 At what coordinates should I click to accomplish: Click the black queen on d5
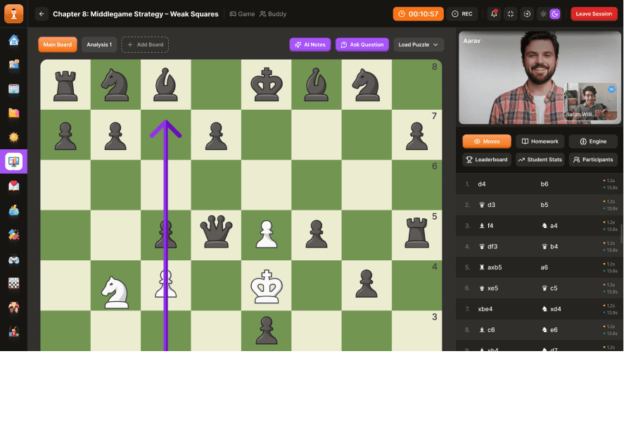[x=216, y=232]
